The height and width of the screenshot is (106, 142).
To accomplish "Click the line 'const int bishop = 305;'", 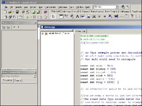I will 98,69.
